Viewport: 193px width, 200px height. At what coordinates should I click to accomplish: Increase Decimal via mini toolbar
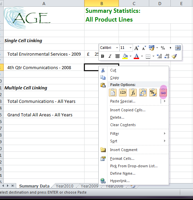pyautogui.click(x=159, y=56)
